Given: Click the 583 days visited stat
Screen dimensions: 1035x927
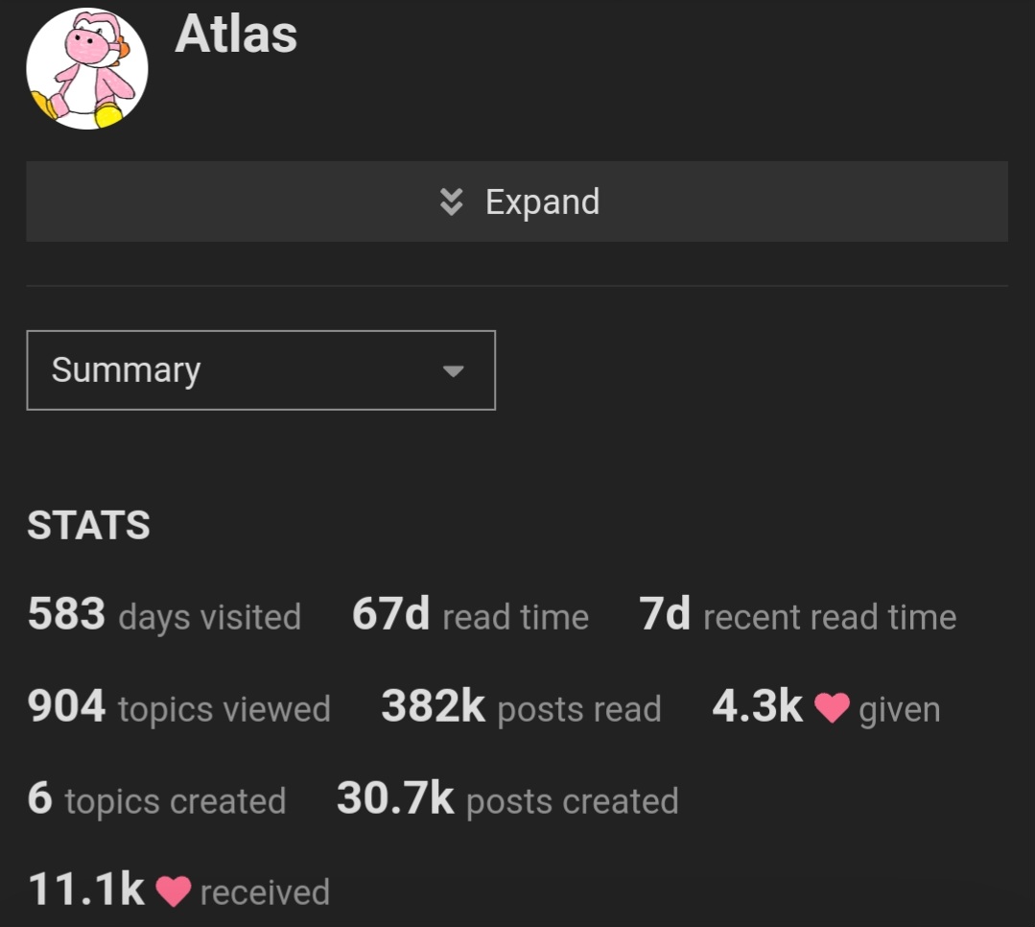Looking at the screenshot, I should coord(164,615).
